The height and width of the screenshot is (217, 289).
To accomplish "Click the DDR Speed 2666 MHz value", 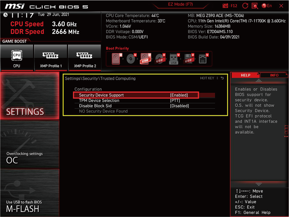I will [65, 32].
